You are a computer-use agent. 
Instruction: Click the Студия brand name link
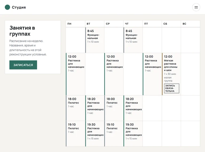click(19, 7)
